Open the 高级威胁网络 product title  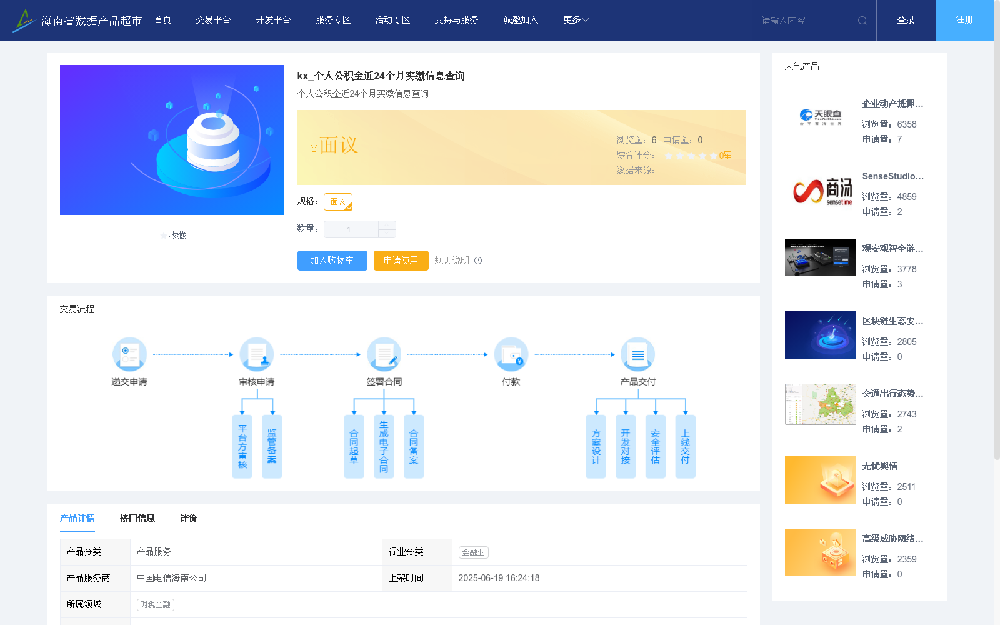[892, 539]
